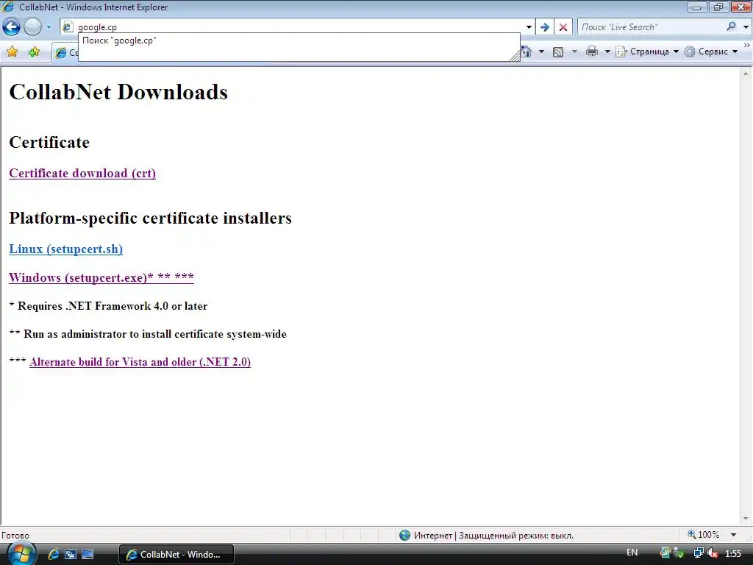753x565 pixels.
Task: Open the Windows (setupcert.exe) link
Action: (101, 277)
